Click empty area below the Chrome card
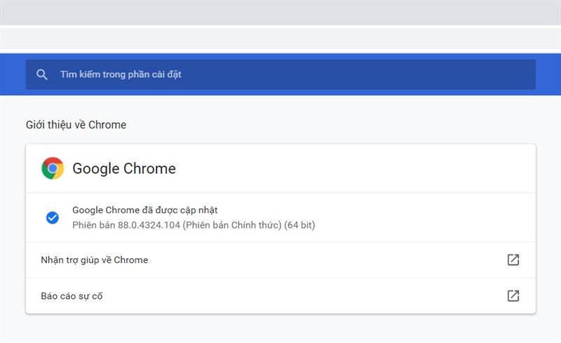This screenshot has width=561, height=343. (x=280, y=329)
